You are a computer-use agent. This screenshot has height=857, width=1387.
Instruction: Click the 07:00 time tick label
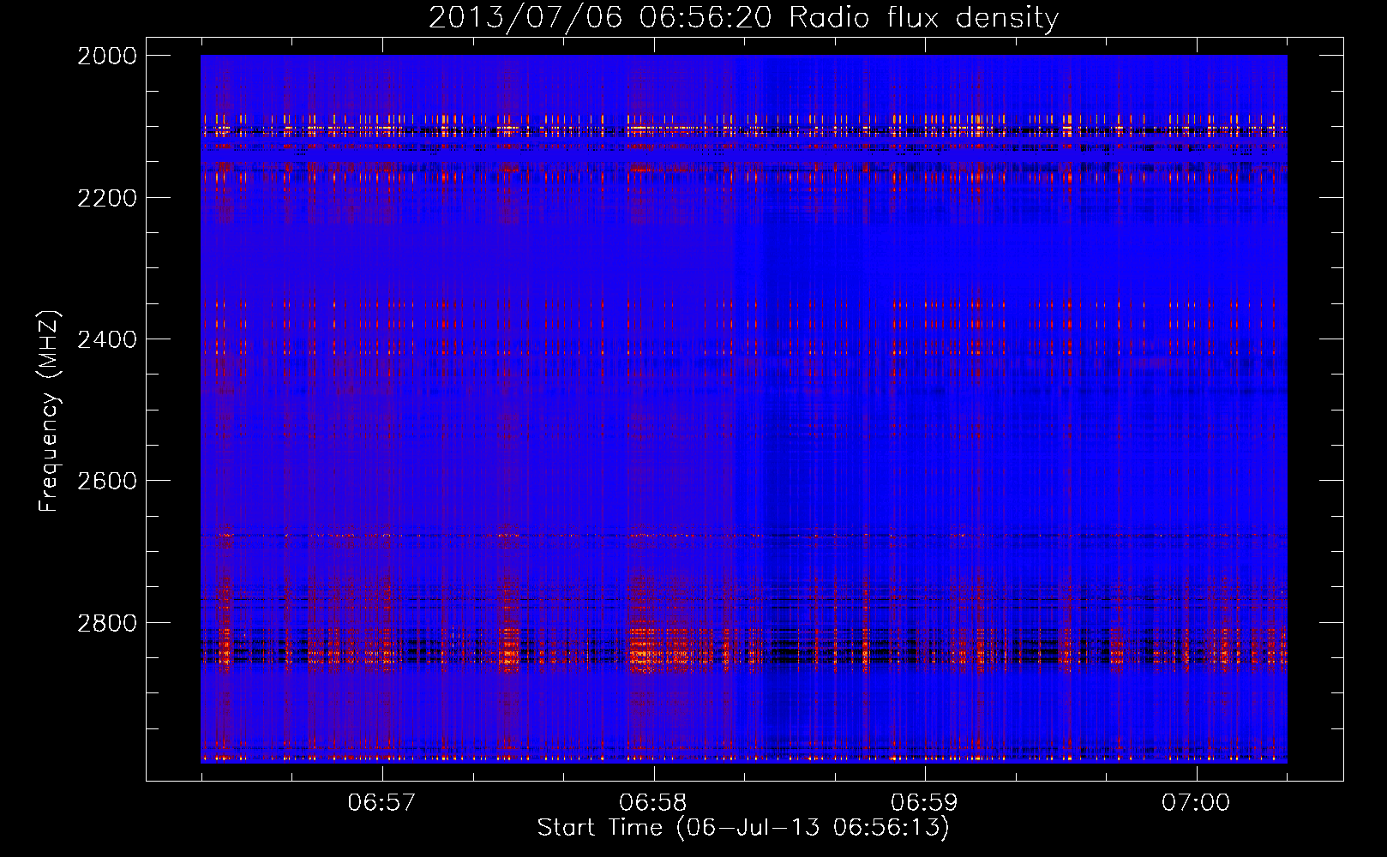[x=1196, y=803]
